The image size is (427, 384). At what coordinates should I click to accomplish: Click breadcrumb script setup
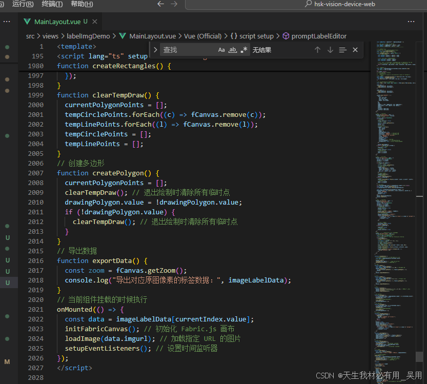point(256,36)
